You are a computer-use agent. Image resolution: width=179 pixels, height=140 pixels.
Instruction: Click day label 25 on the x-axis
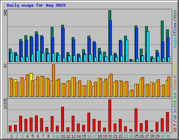pyautogui.click(x=136, y=136)
